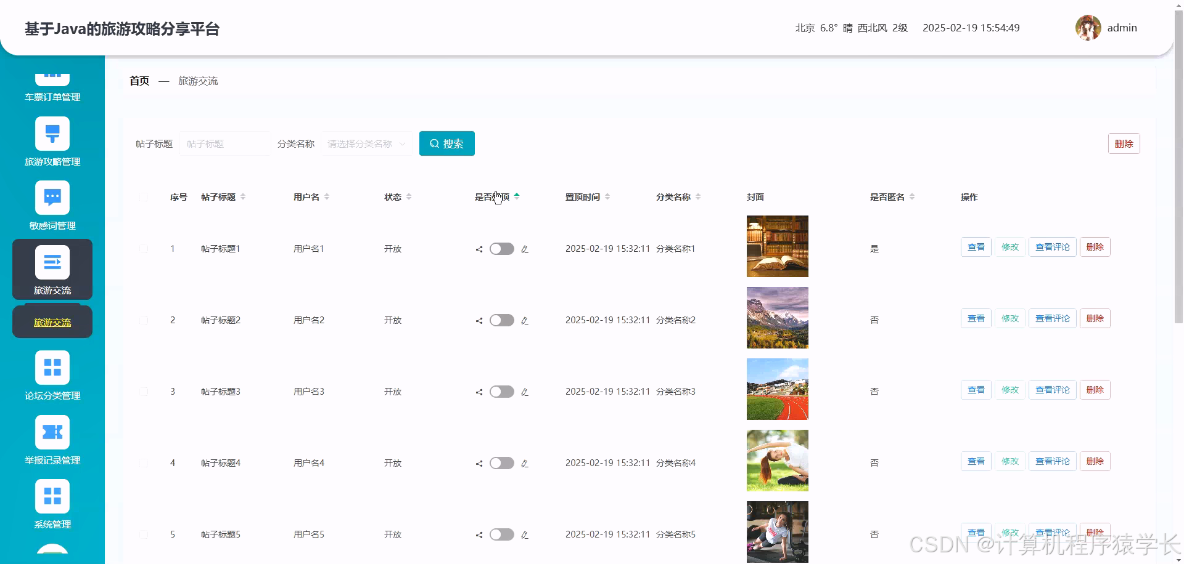Click edit pencil icon in row 帖子标题2

(525, 321)
